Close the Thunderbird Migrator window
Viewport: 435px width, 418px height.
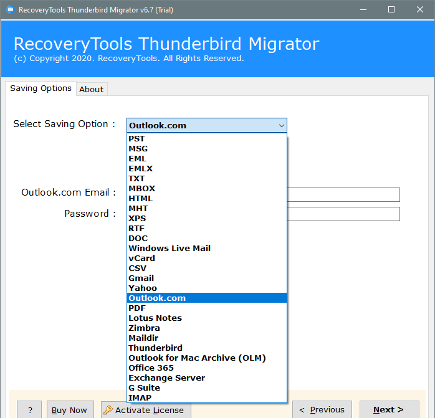pos(420,10)
